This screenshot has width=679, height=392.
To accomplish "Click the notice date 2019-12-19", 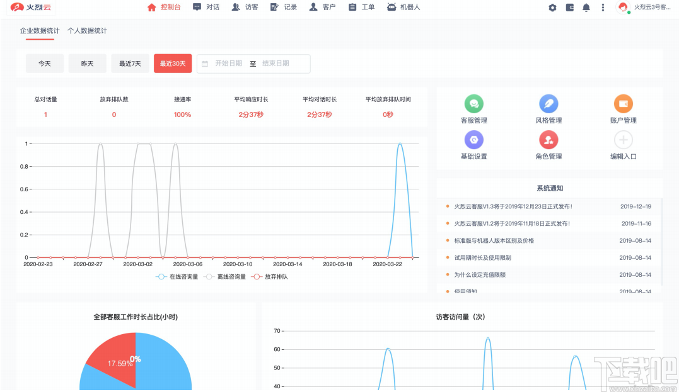I will (635, 206).
